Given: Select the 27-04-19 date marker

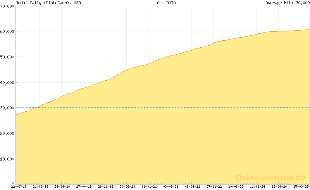Looking at the screenshot, I should pos(84,187).
